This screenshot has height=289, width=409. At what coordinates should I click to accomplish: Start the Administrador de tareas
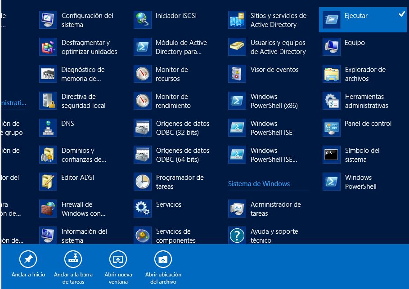click(270, 209)
